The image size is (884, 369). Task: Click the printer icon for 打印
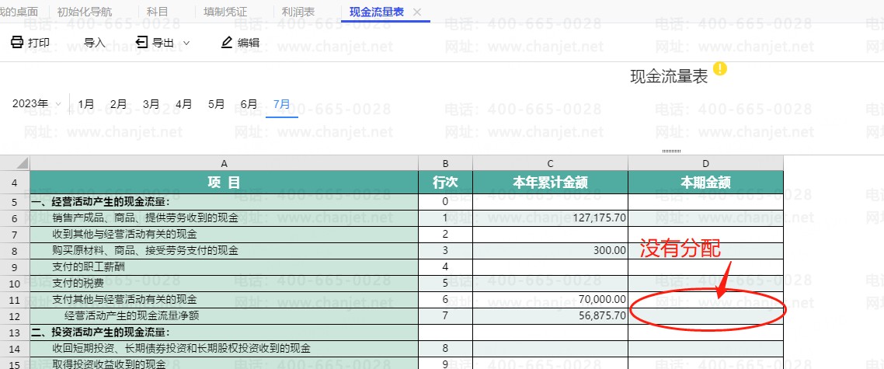click(x=17, y=43)
